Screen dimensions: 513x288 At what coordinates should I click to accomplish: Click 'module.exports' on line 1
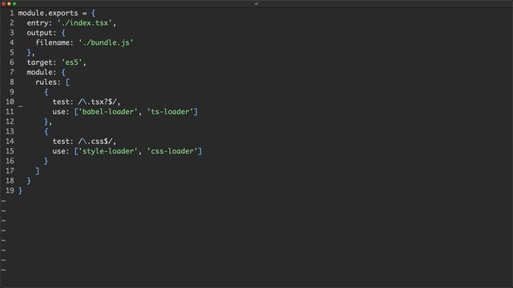click(48, 14)
